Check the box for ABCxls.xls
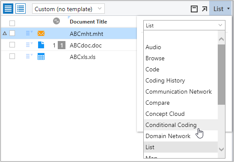This screenshot has width=234, height=162. [x=12, y=56]
